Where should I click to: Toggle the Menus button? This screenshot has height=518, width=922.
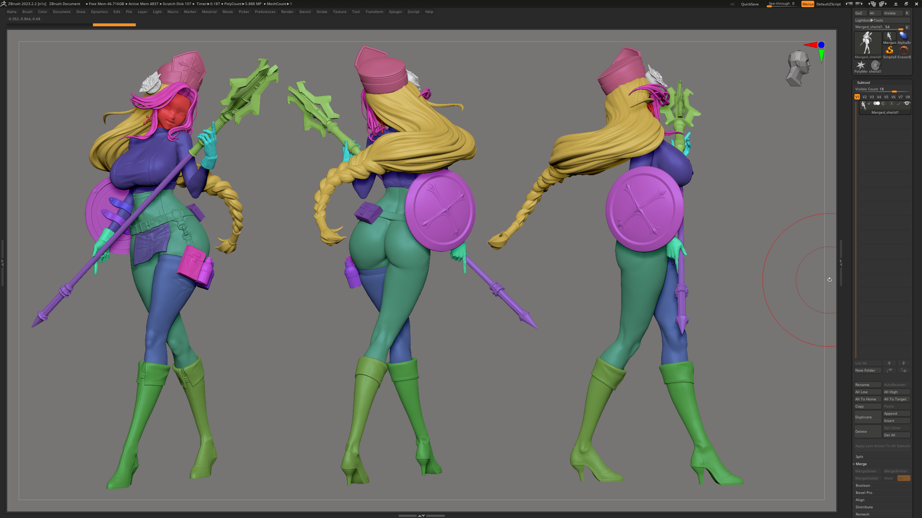tap(807, 4)
